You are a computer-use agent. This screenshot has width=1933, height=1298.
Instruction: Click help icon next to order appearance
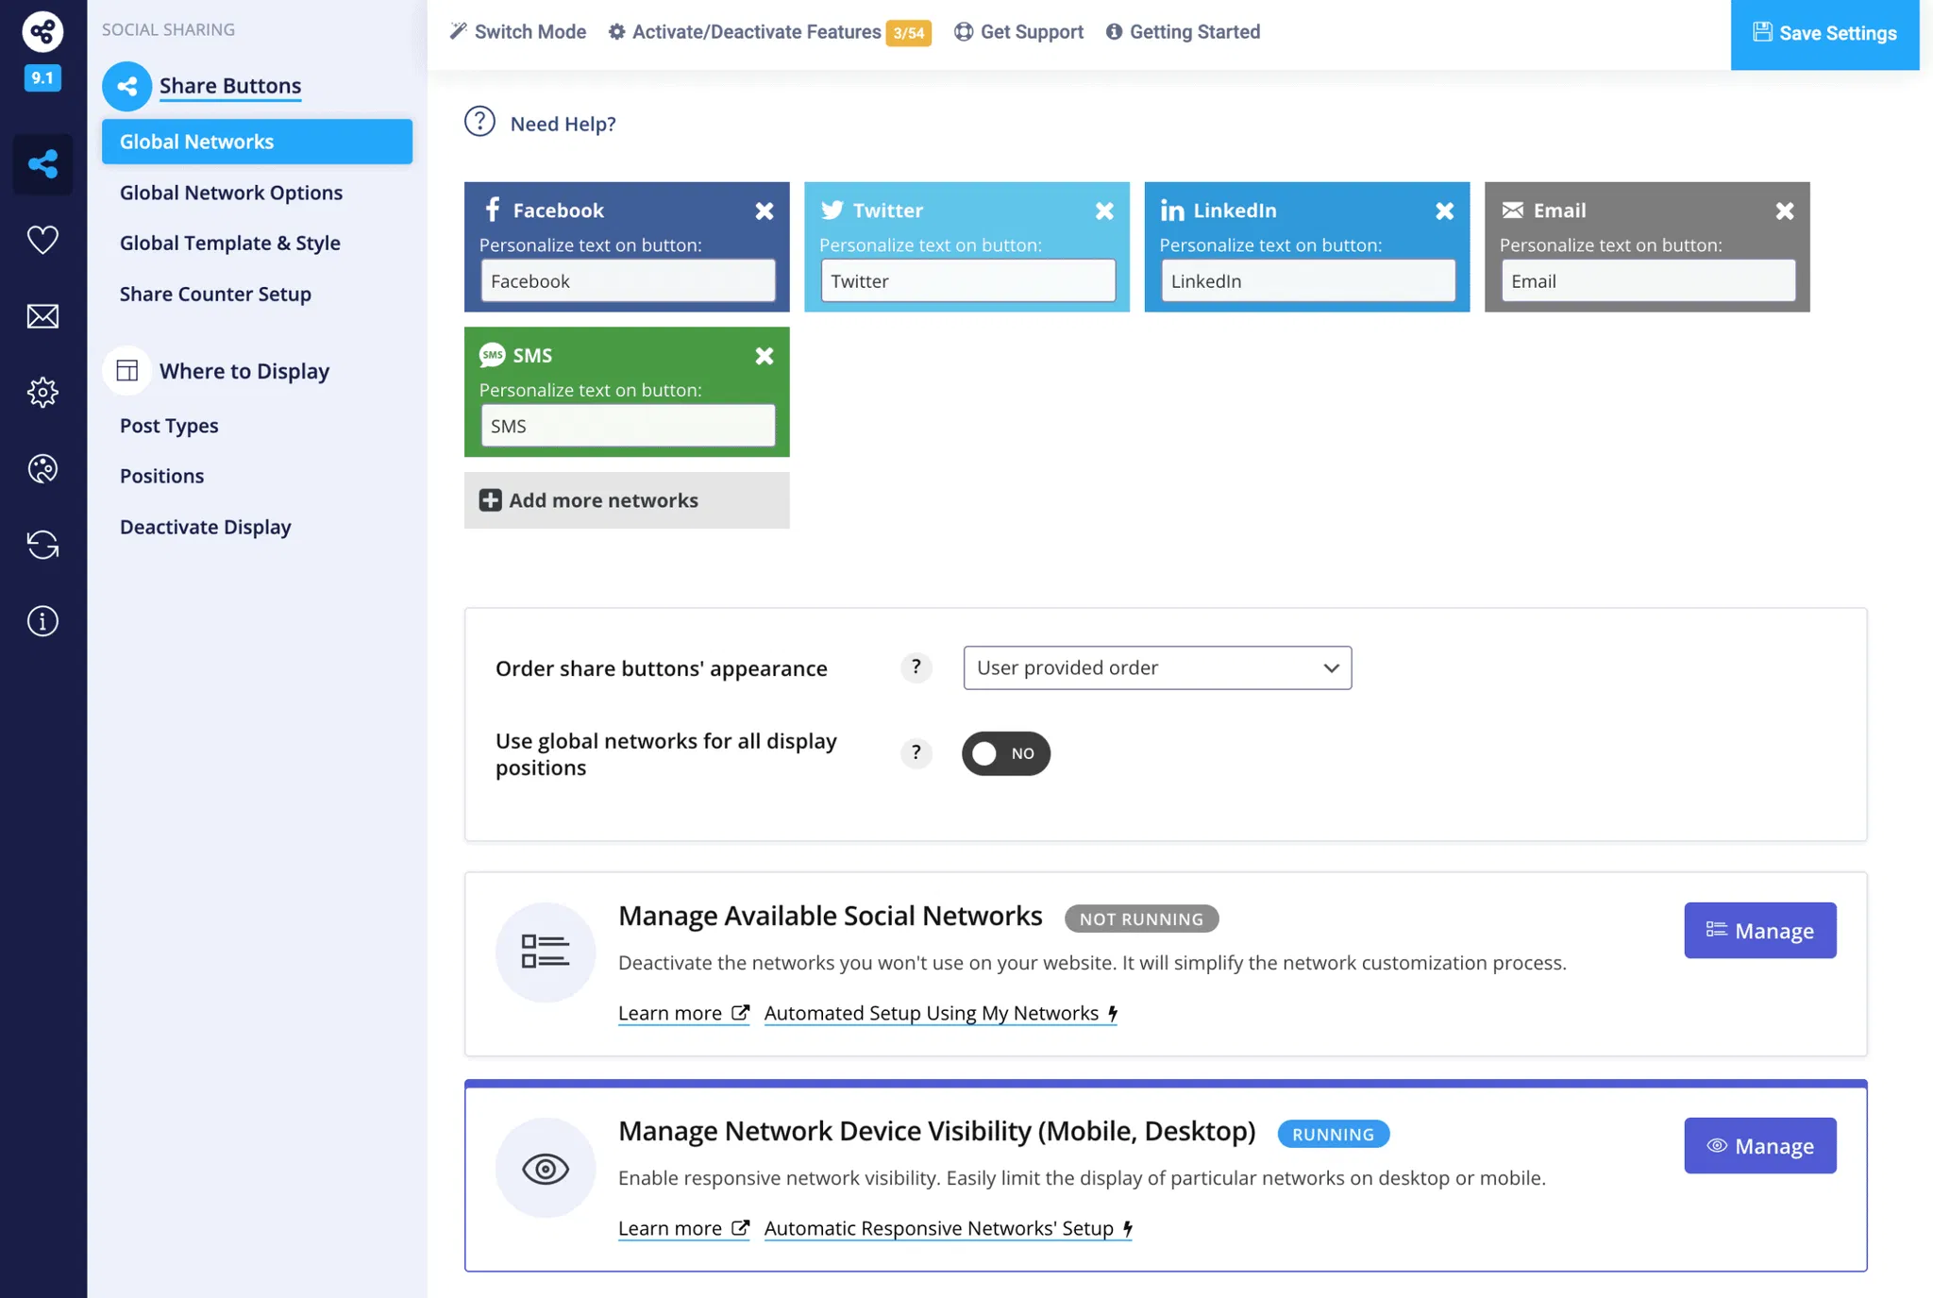[x=916, y=667]
